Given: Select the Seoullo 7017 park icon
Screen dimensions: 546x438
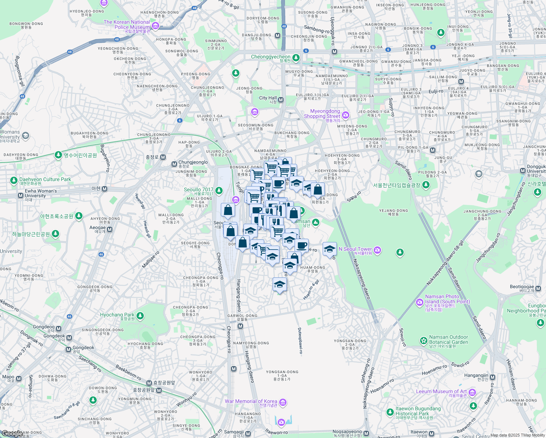Looking at the screenshot, I should pyautogui.click(x=218, y=190).
